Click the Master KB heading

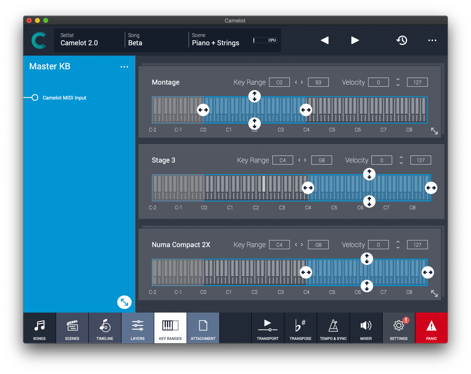pos(50,66)
